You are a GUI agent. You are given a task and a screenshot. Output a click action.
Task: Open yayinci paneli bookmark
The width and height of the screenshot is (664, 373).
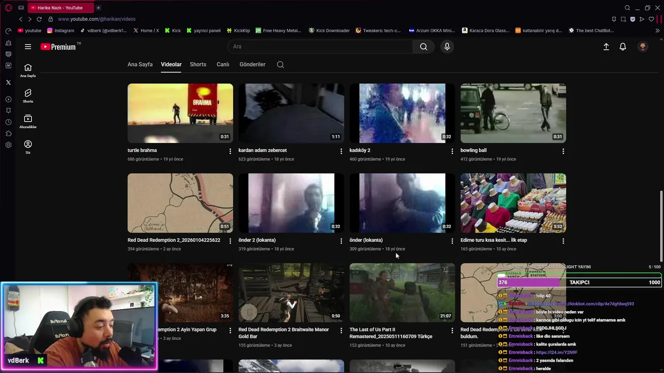pos(203,31)
